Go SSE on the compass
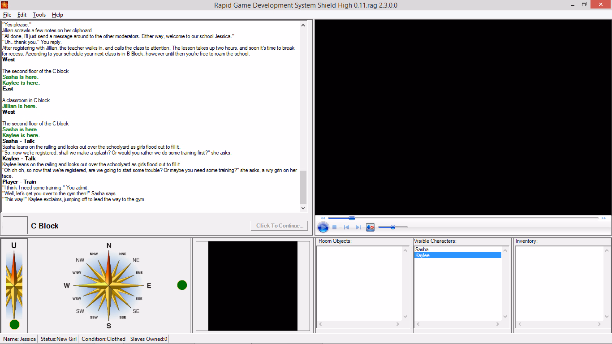Screen dimensions: 612x344 (x=123, y=317)
